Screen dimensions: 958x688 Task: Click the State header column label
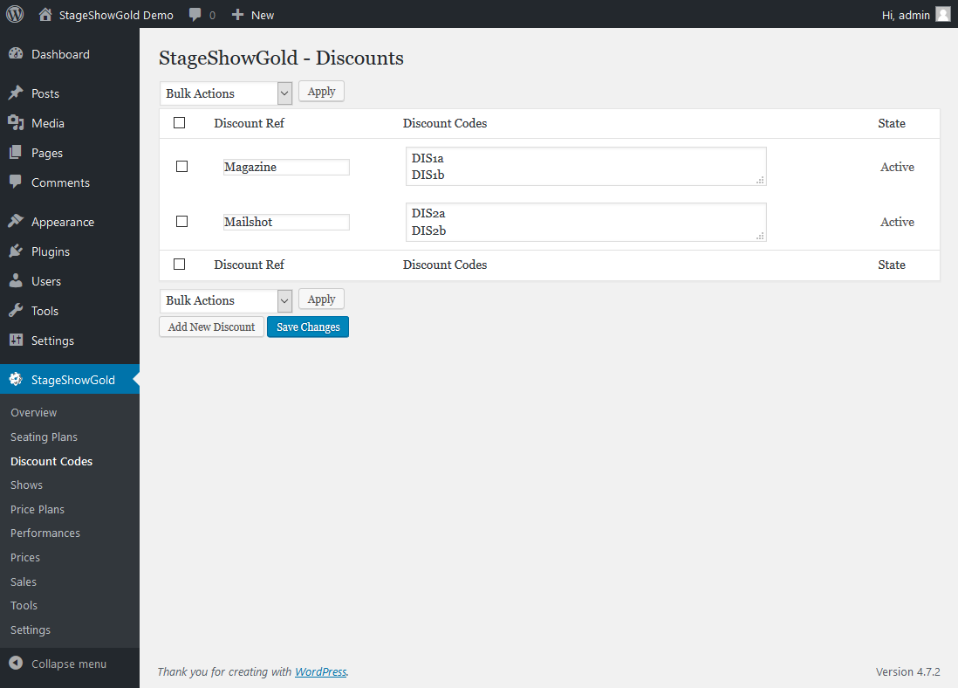click(892, 123)
